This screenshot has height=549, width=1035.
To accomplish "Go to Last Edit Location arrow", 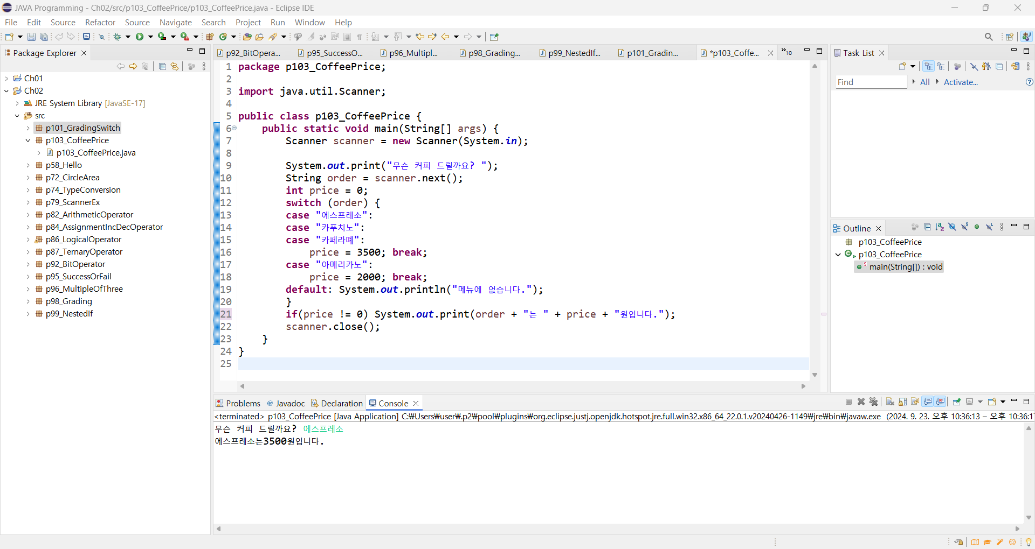I will pos(420,37).
